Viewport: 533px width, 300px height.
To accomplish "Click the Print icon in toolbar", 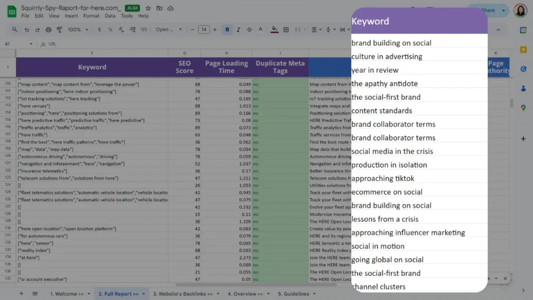I will point(48,30).
